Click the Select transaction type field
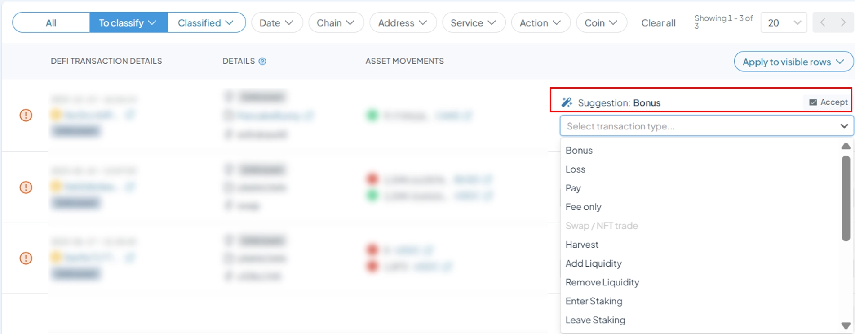The height and width of the screenshot is (334, 855). [706, 126]
